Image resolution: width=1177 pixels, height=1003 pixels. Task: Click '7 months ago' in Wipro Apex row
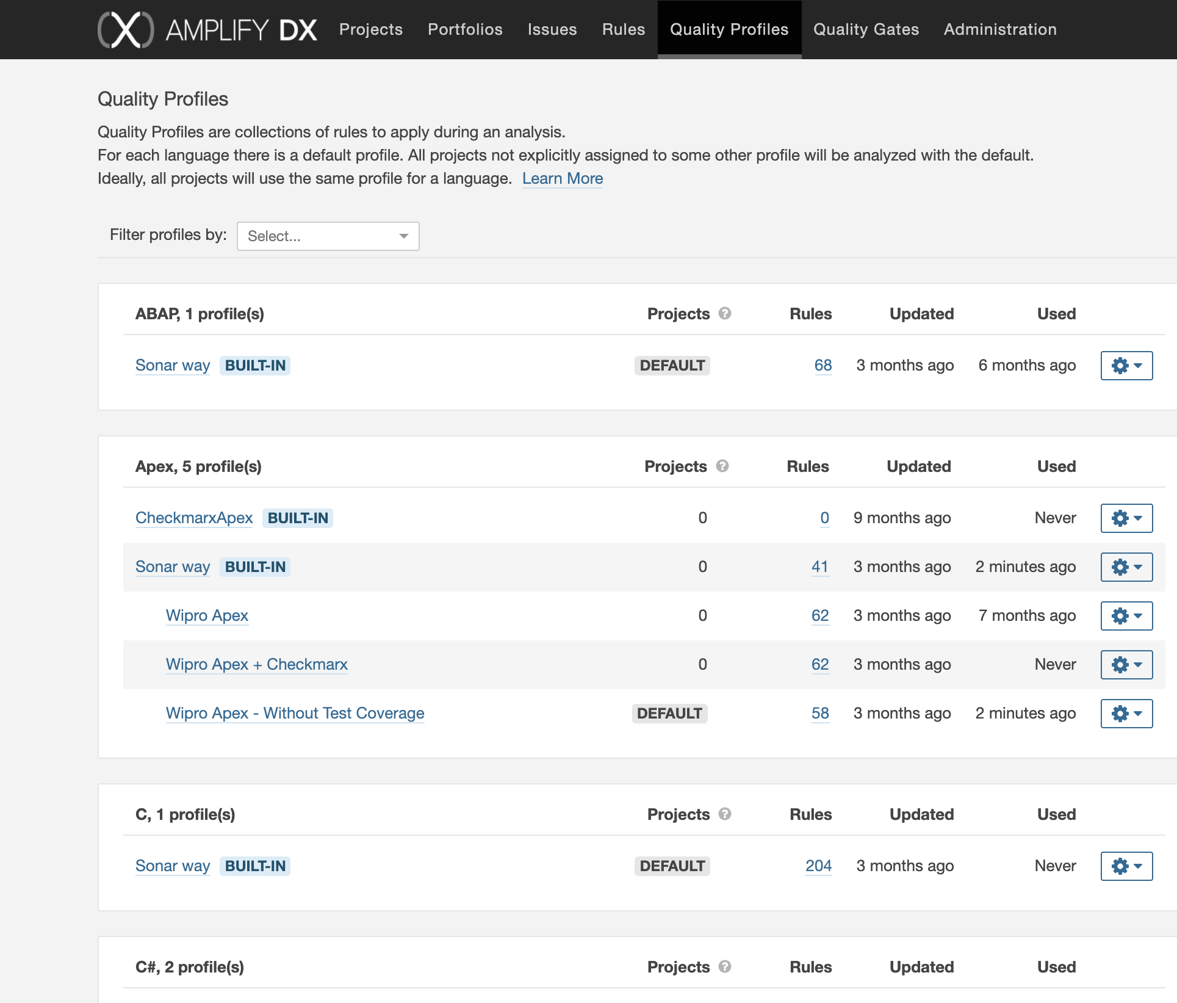(1027, 615)
